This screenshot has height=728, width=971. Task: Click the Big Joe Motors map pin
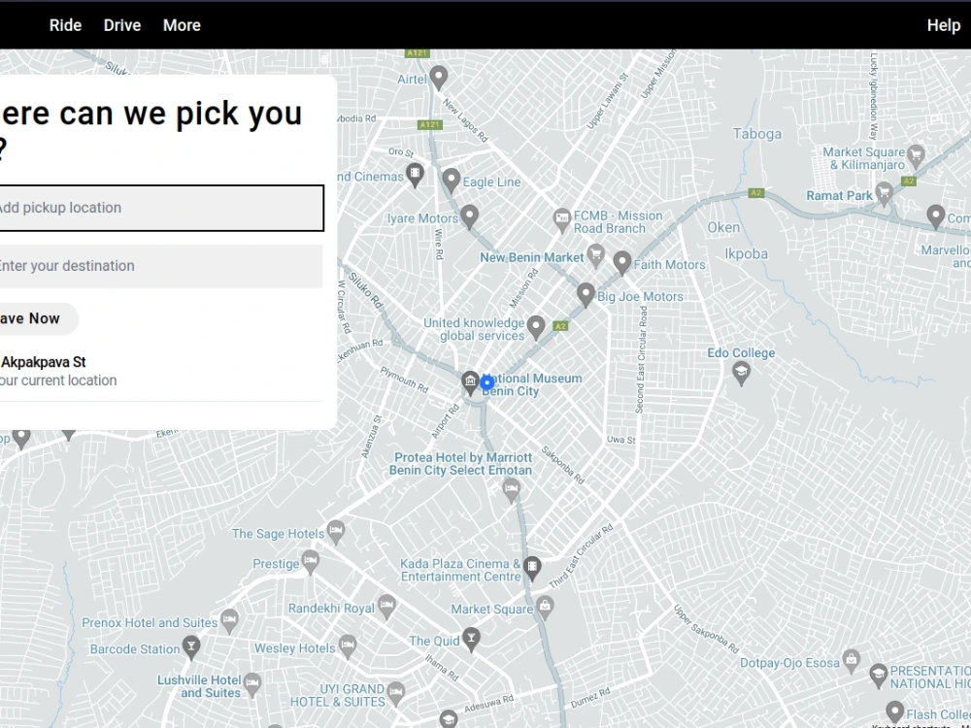pyautogui.click(x=586, y=295)
